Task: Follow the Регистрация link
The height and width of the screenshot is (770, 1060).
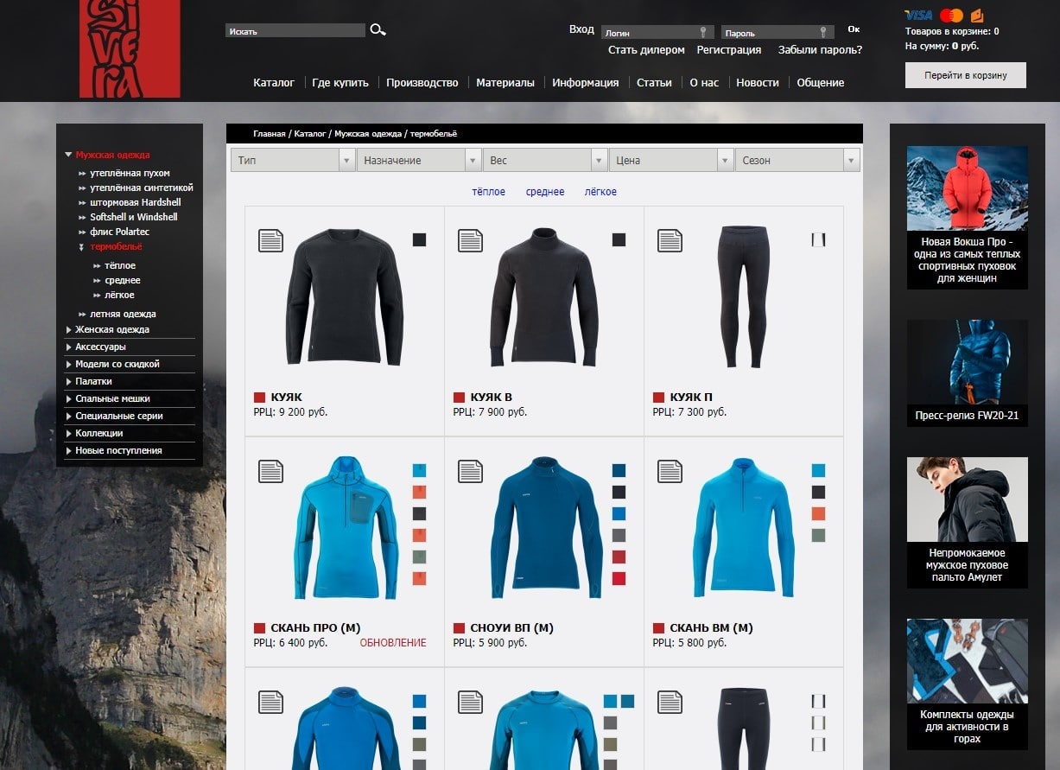Action: [729, 50]
